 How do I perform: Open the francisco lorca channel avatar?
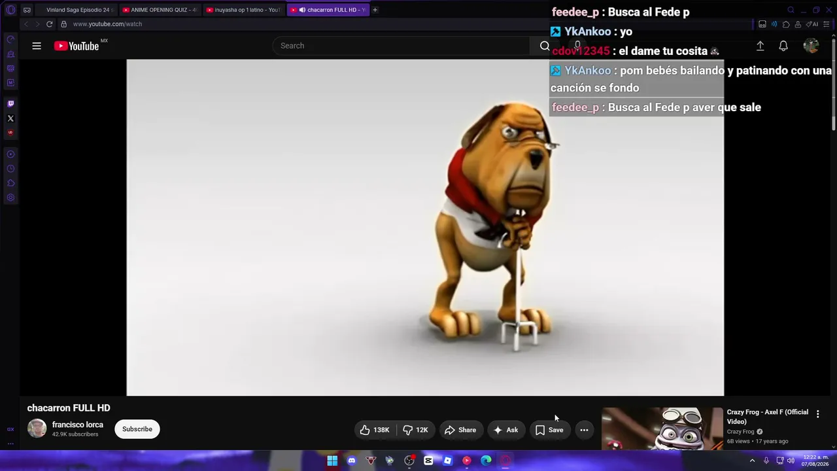click(x=37, y=428)
